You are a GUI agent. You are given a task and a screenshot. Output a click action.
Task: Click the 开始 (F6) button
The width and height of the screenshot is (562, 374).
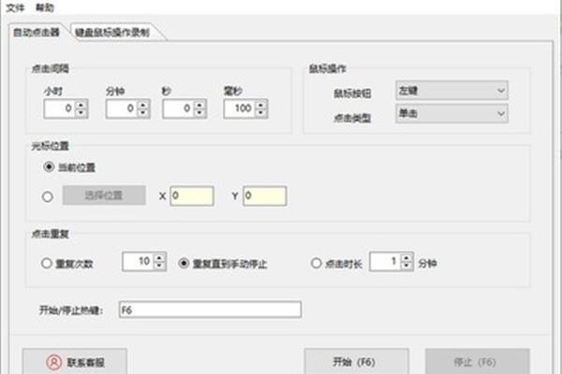pyautogui.click(x=356, y=362)
